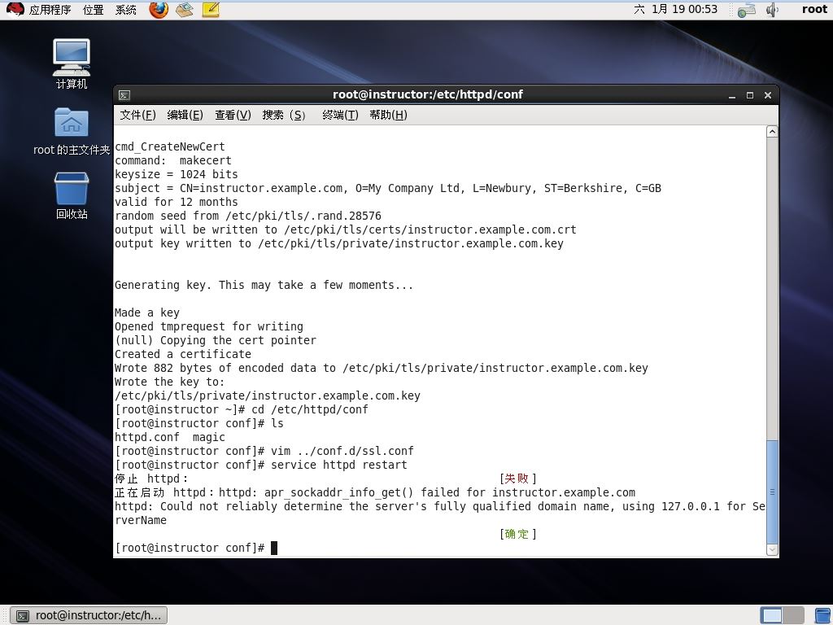
Task: Open the 位置 places menu
Action: click(94, 10)
